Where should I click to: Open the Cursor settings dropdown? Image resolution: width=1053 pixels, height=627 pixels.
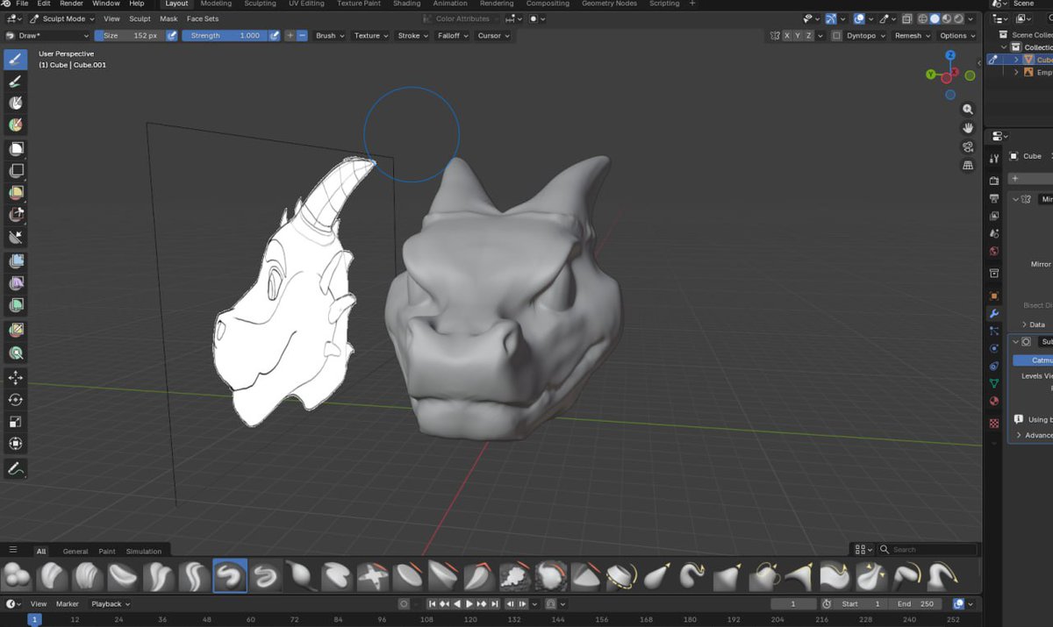coord(492,36)
